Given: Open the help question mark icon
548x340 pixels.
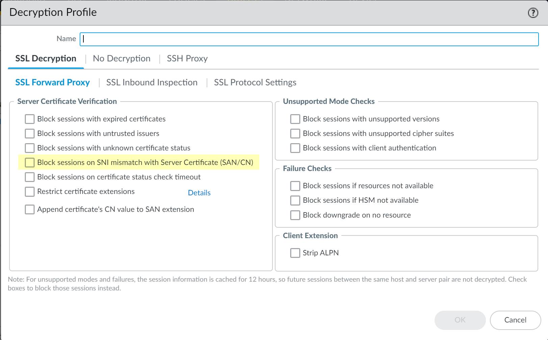Looking at the screenshot, I should coord(533,13).
